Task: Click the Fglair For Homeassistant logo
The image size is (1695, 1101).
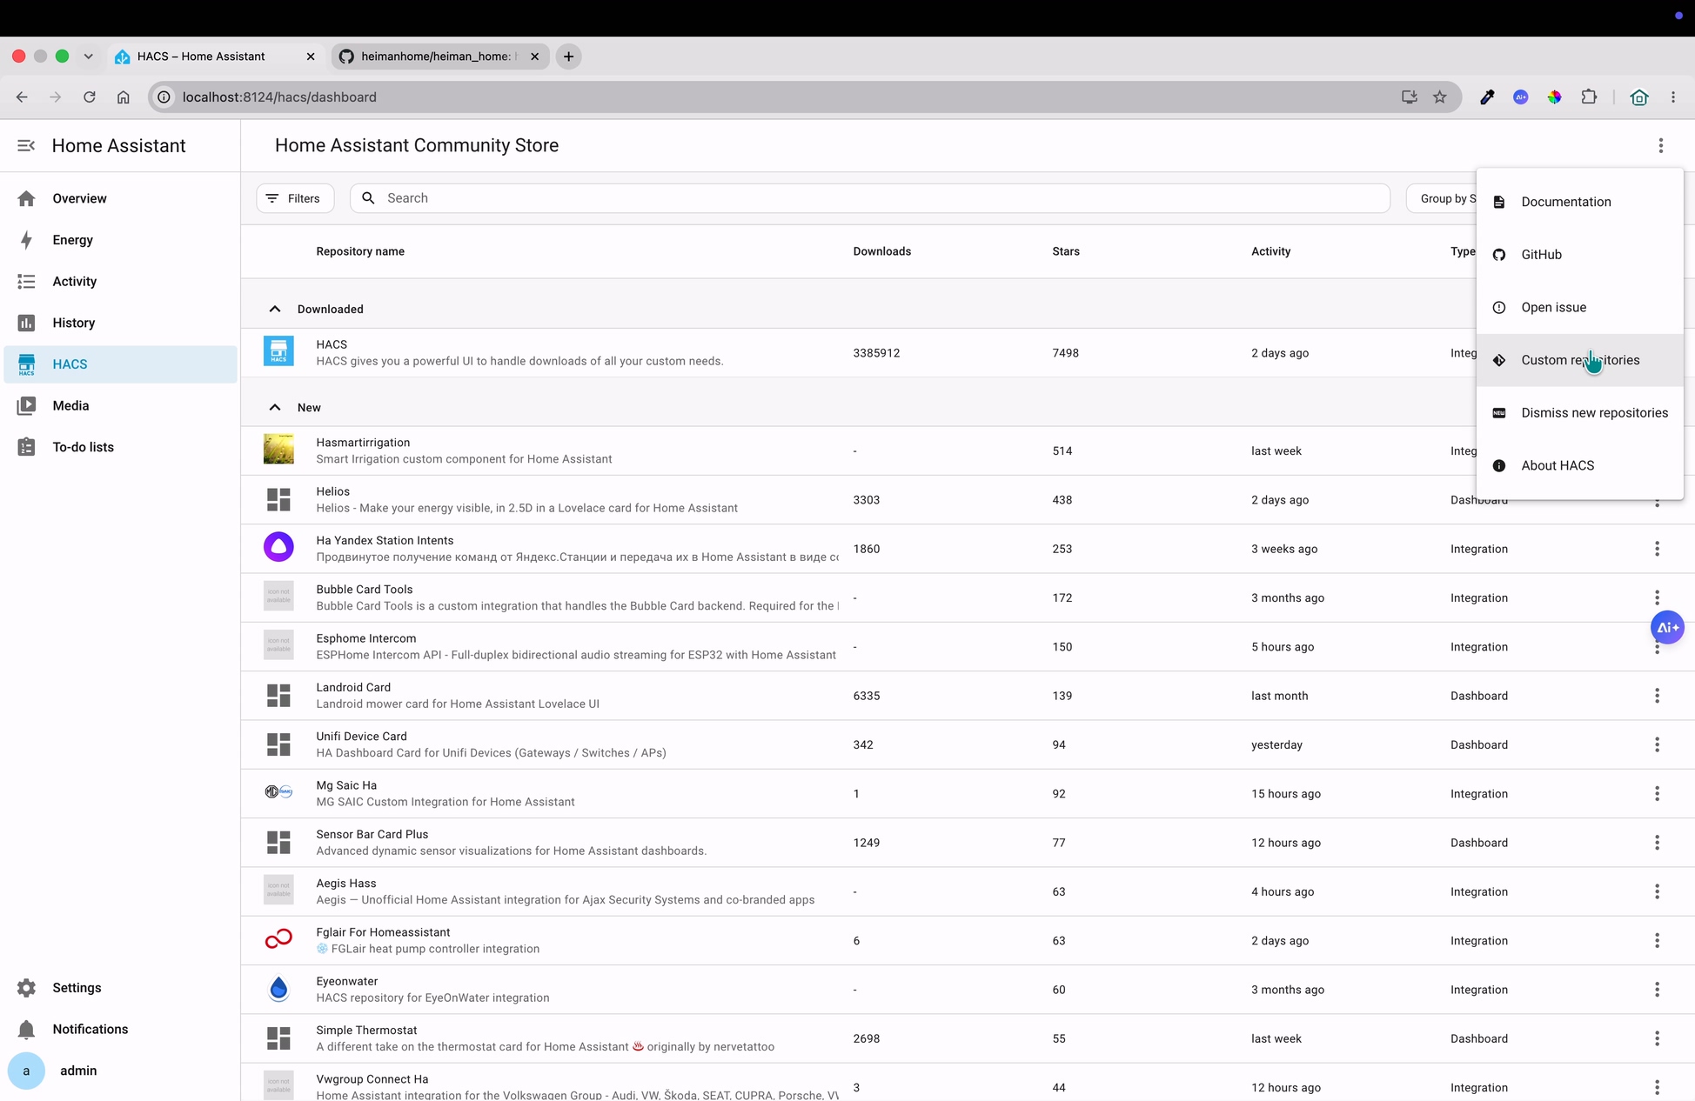Action: 278,939
